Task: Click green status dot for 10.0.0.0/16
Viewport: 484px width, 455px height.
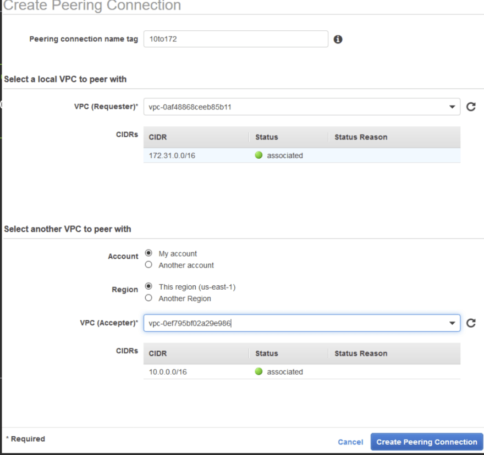Action: coord(258,371)
